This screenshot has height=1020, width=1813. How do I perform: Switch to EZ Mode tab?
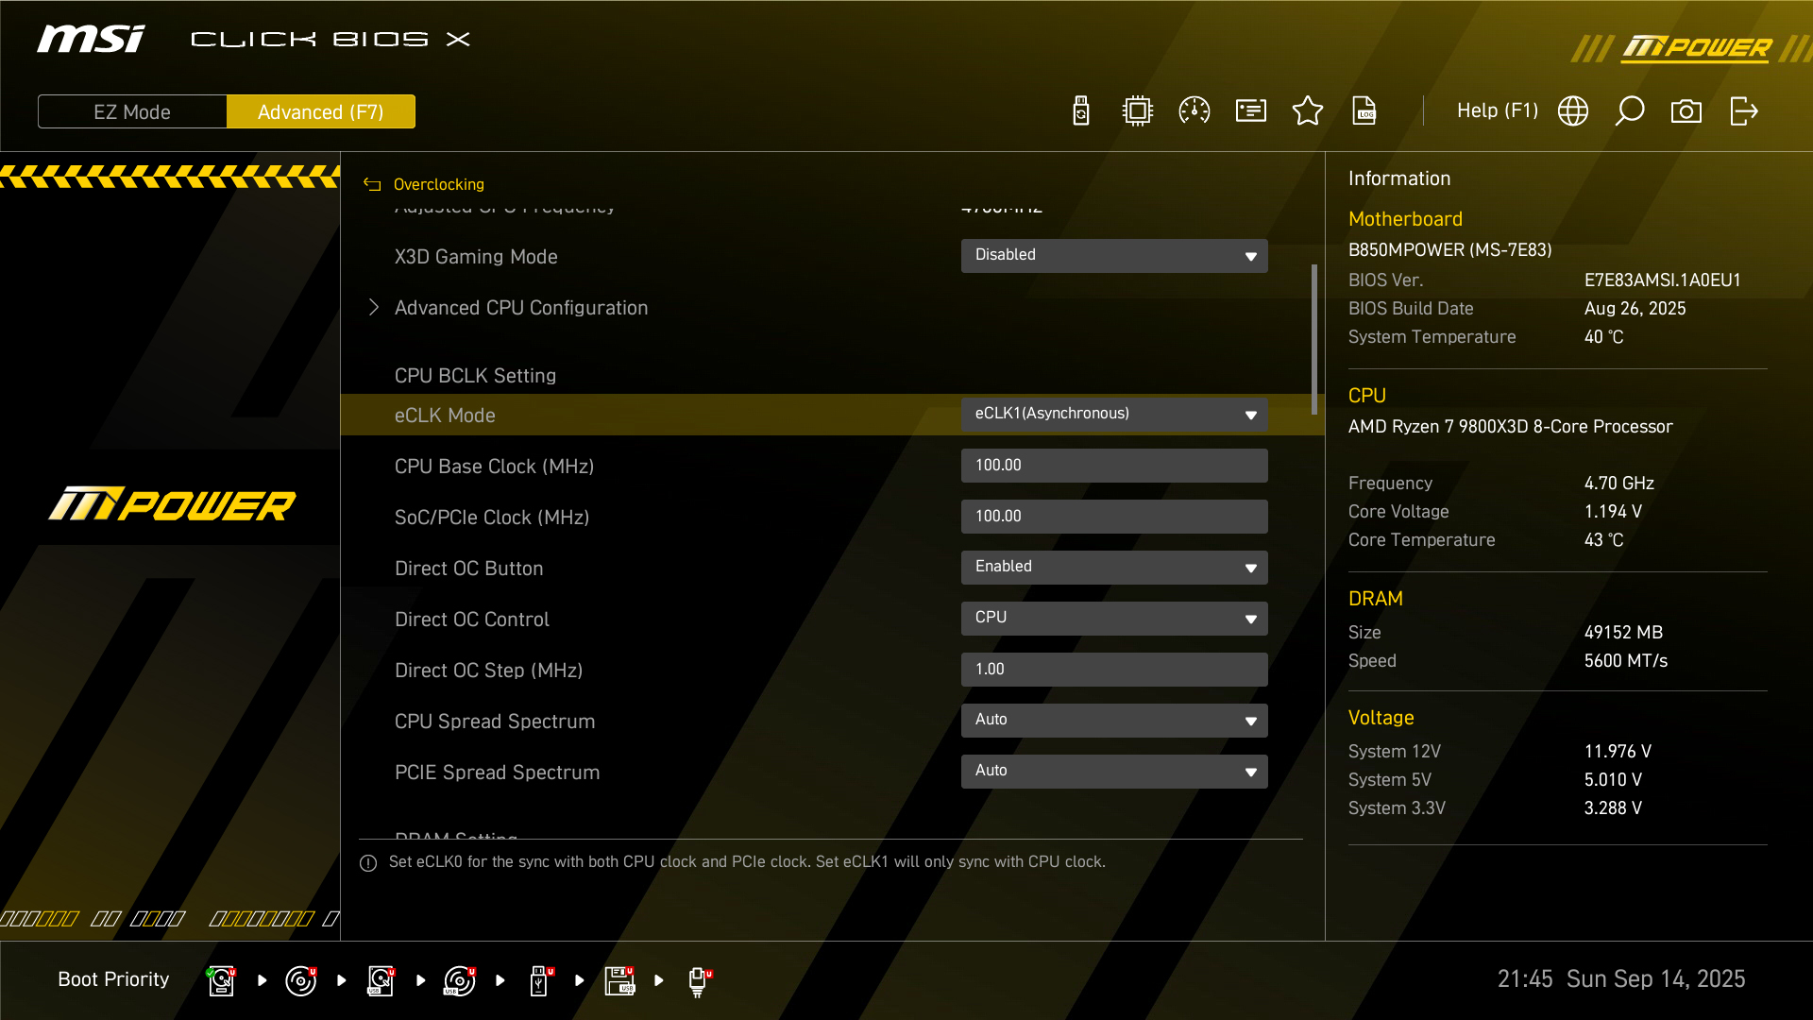tap(132, 111)
